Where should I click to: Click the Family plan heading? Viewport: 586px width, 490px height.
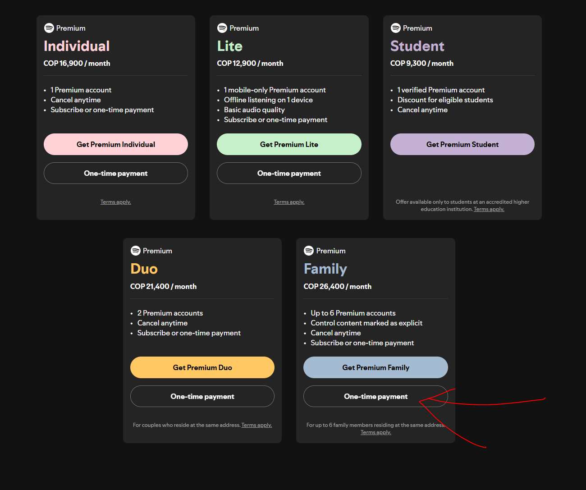[325, 269]
